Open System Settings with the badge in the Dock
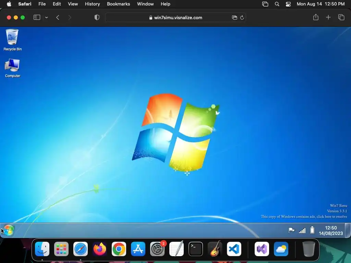This screenshot has height=263, width=351. tap(157, 249)
